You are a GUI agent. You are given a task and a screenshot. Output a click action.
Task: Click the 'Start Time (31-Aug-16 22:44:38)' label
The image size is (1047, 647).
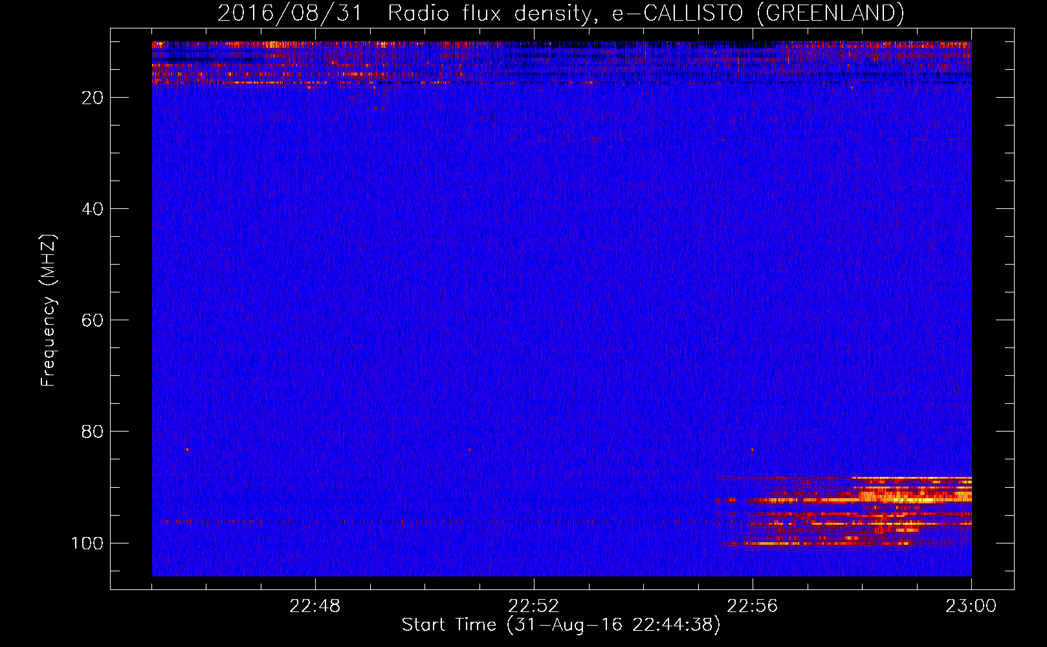pos(560,625)
